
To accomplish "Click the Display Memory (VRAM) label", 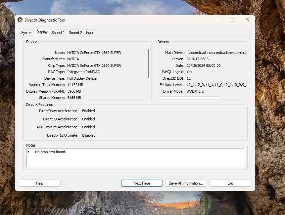I will point(46,91).
